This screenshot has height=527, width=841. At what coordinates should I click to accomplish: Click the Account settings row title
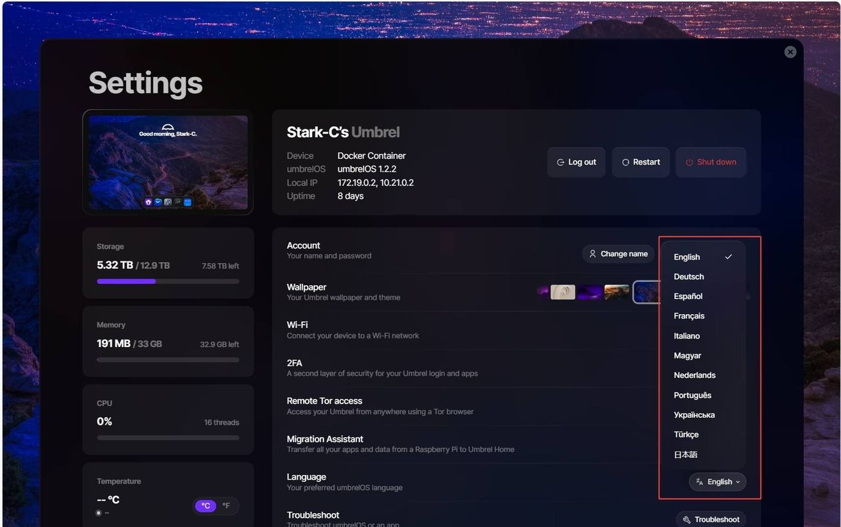[304, 245]
